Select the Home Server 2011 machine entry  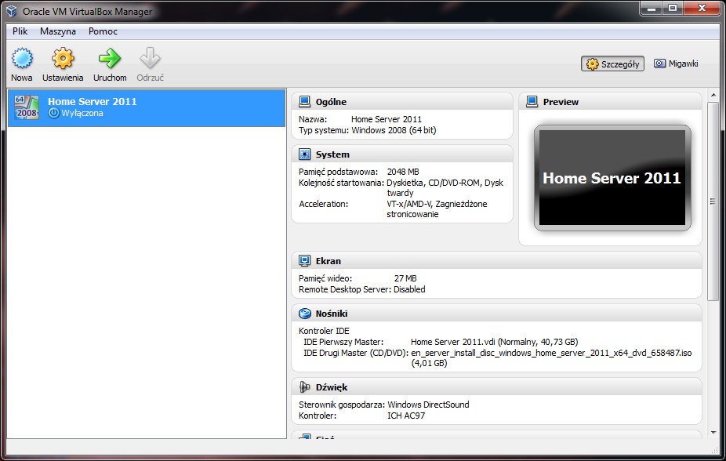(147, 107)
